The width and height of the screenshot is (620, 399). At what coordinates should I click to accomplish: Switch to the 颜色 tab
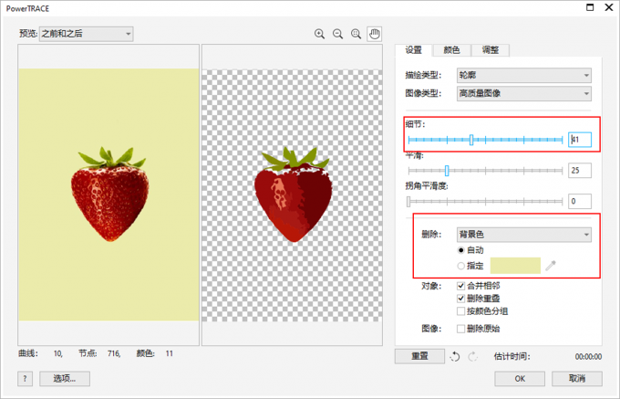pos(453,50)
